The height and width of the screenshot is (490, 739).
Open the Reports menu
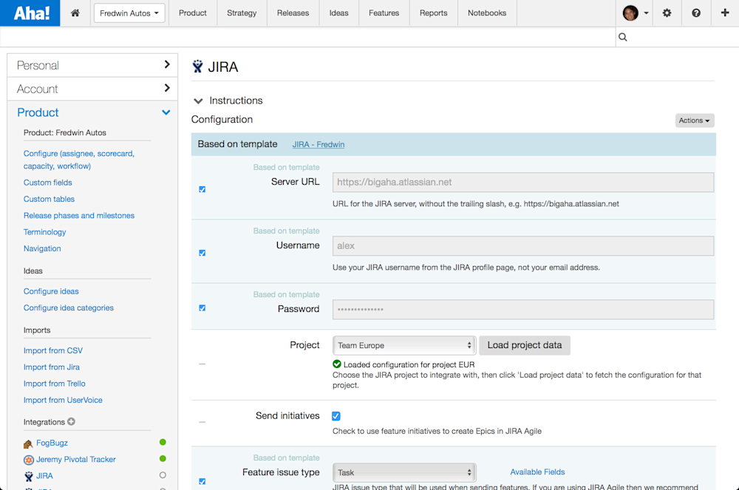pyautogui.click(x=434, y=13)
